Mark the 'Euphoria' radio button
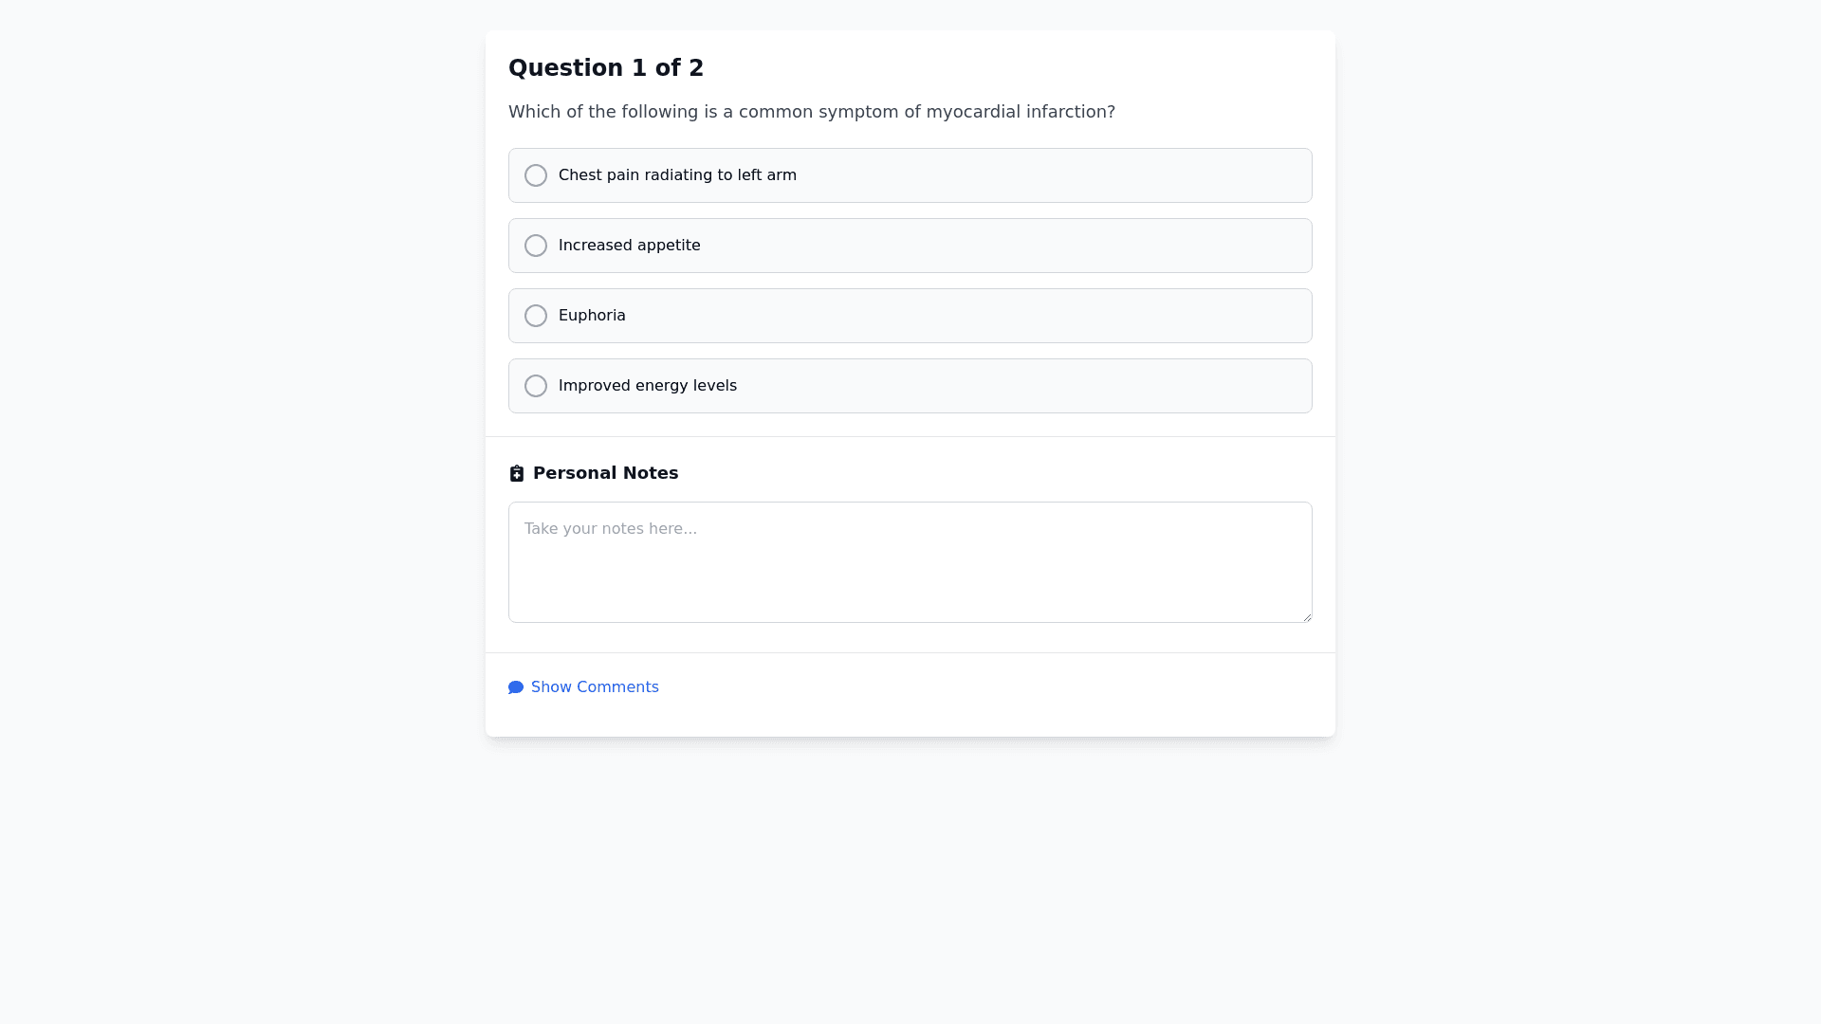 click(536, 316)
